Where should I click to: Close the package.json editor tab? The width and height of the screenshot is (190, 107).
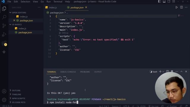pyautogui.click(x=86, y=7)
